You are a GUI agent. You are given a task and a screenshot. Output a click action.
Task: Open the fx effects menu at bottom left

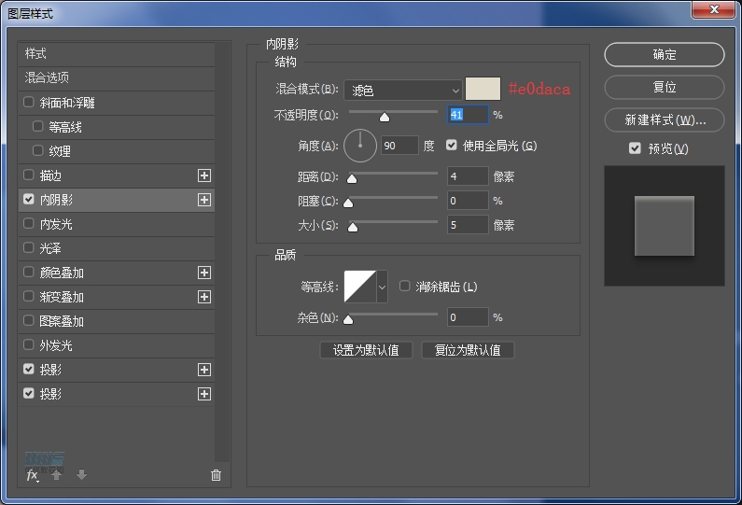coord(33,475)
